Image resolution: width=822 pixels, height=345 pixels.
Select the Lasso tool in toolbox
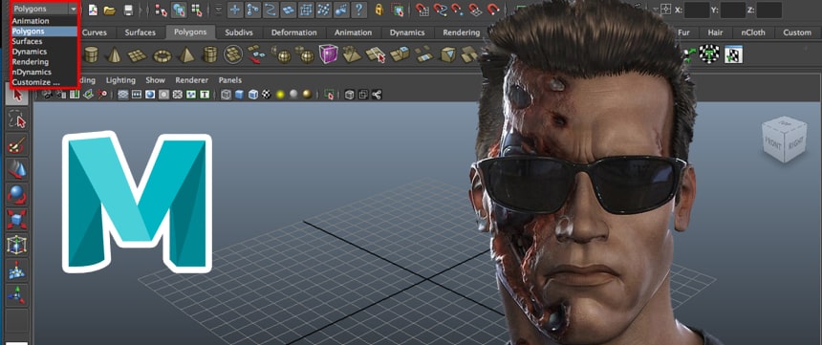pos(17,120)
